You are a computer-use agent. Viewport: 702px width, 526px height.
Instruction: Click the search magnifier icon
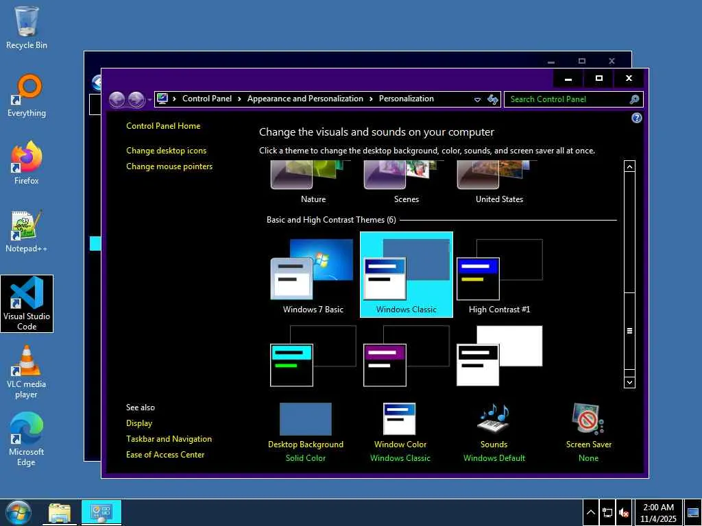coord(634,99)
